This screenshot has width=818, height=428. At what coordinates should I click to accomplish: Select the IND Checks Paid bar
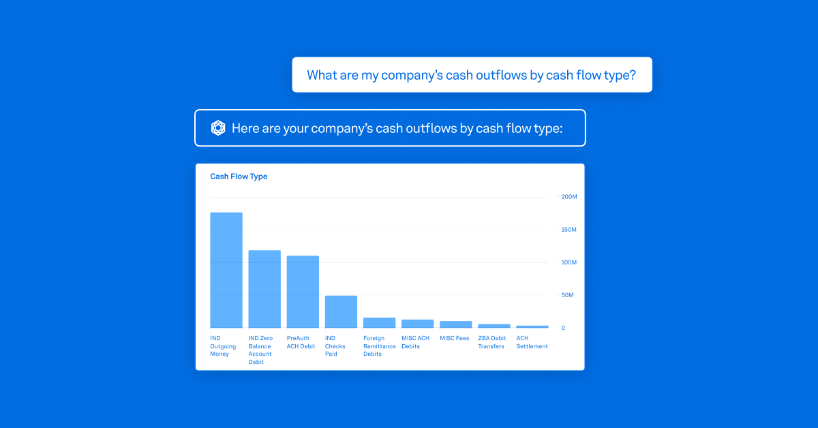(341, 311)
